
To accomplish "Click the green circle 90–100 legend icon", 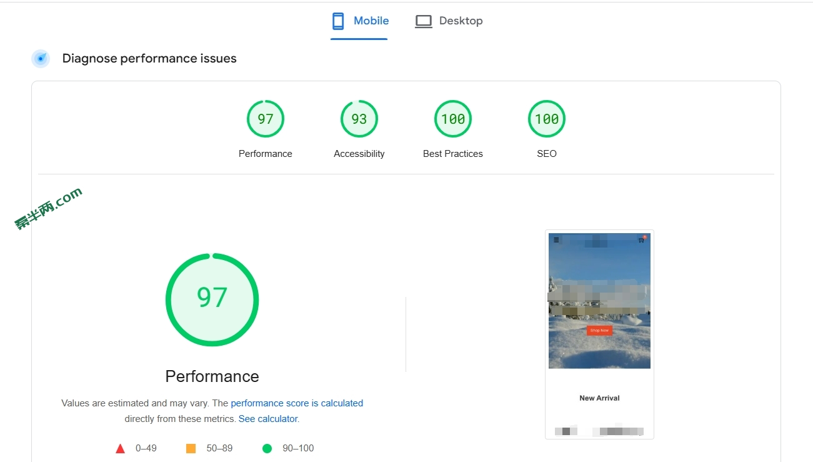I will click(267, 448).
